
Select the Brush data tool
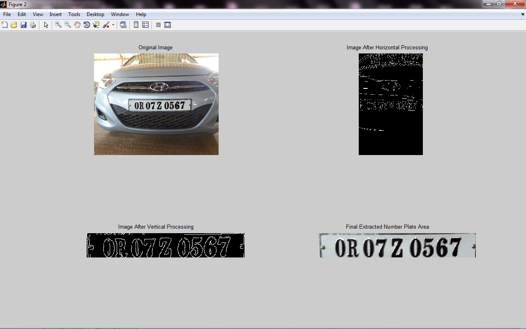(x=106, y=25)
